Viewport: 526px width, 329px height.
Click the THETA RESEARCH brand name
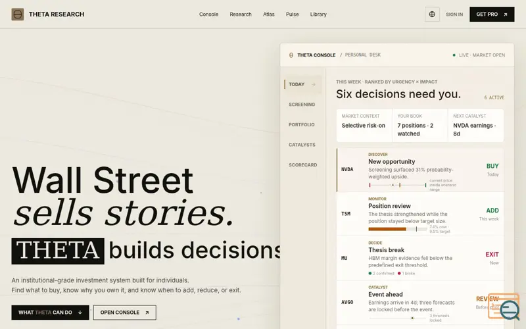(57, 14)
